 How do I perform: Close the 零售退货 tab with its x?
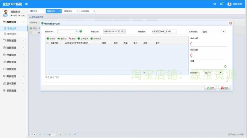tap(77, 11)
